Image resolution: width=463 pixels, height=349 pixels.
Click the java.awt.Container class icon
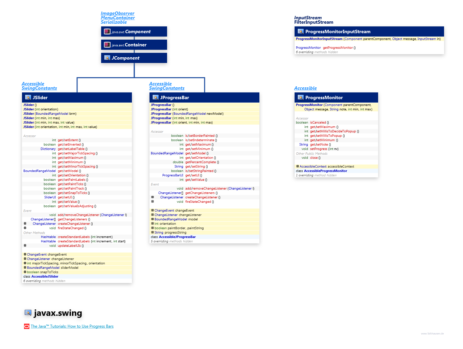(107, 45)
